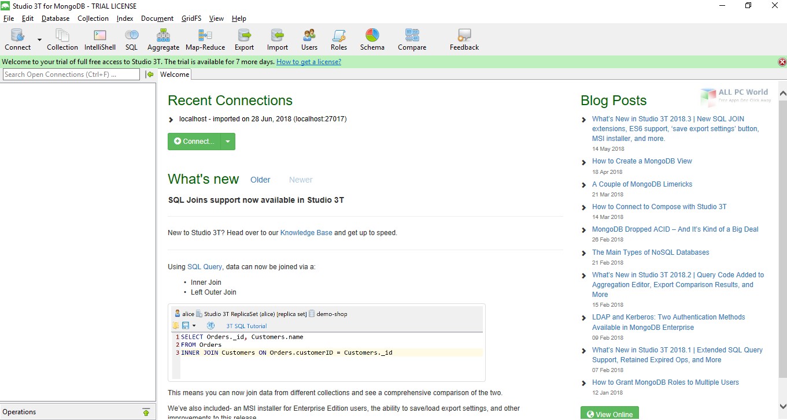The height and width of the screenshot is (420, 787).
Task: Click the Newer link in What's new
Action: click(x=301, y=180)
